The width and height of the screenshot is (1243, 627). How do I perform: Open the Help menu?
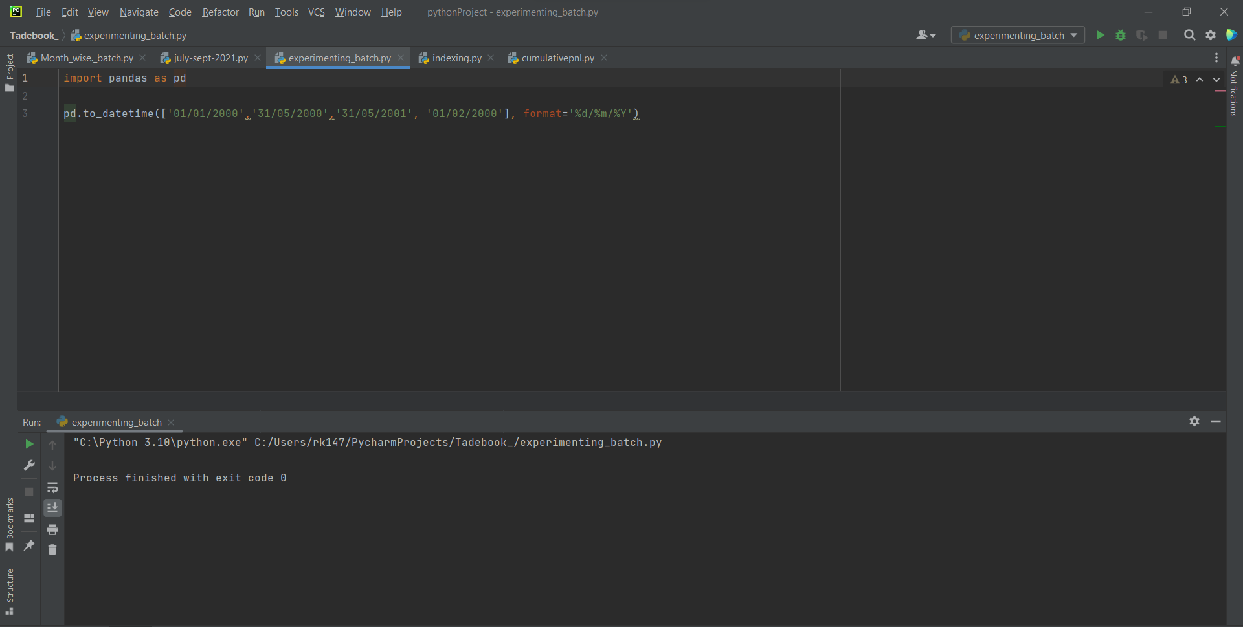coord(391,12)
